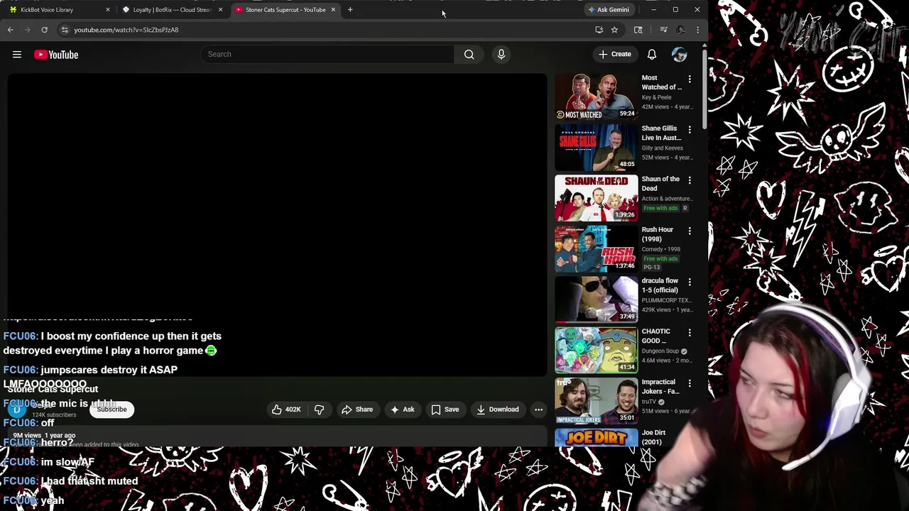The width and height of the screenshot is (909, 511).
Task: Like the video with thumbs up
Action: [286, 410]
